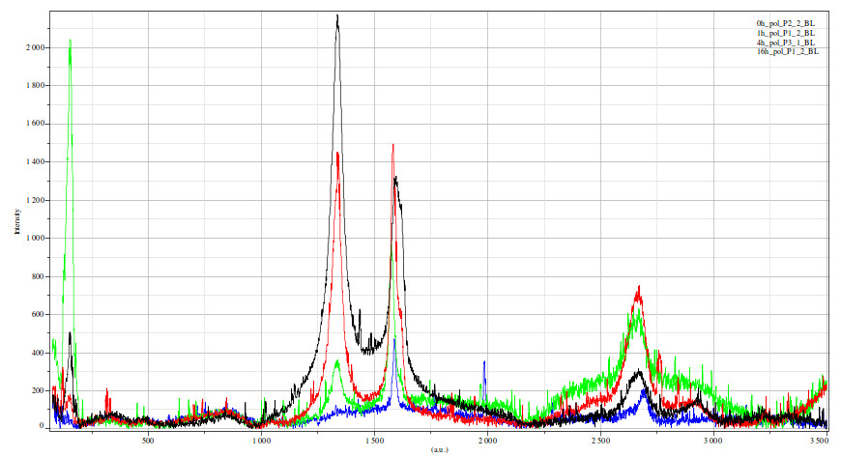Image resolution: width=841 pixels, height=457 pixels.
Task: Click the (a.u.) x-axis label
Action: (439, 448)
